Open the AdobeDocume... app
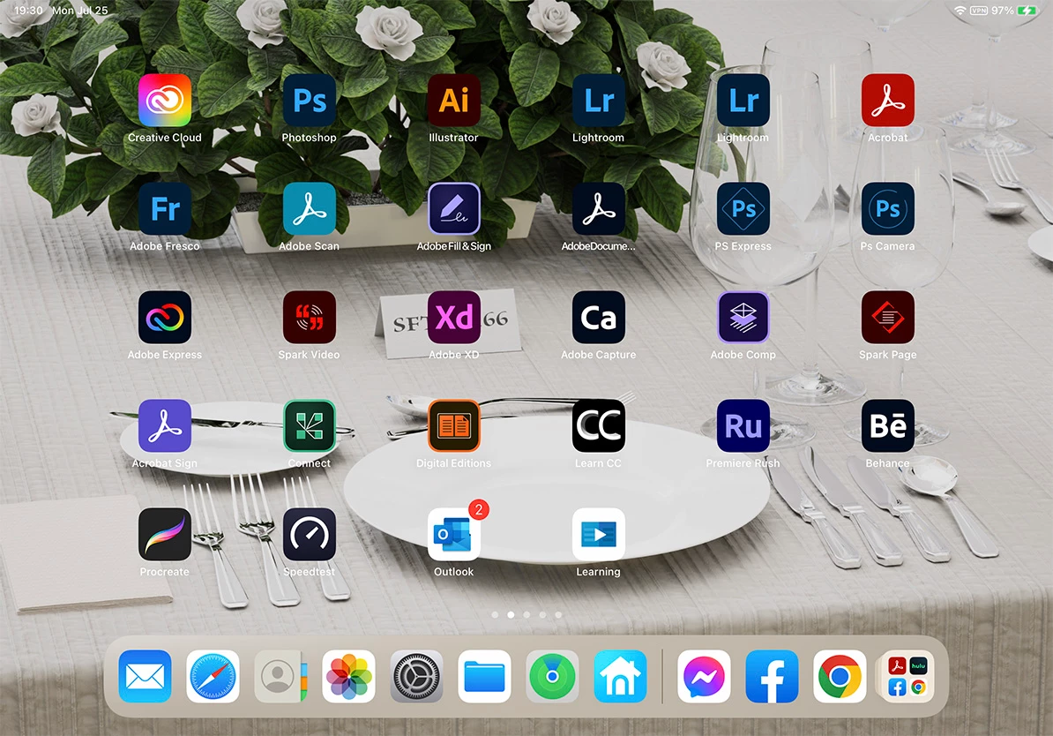The width and height of the screenshot is (1053, 736). [598, 209]
